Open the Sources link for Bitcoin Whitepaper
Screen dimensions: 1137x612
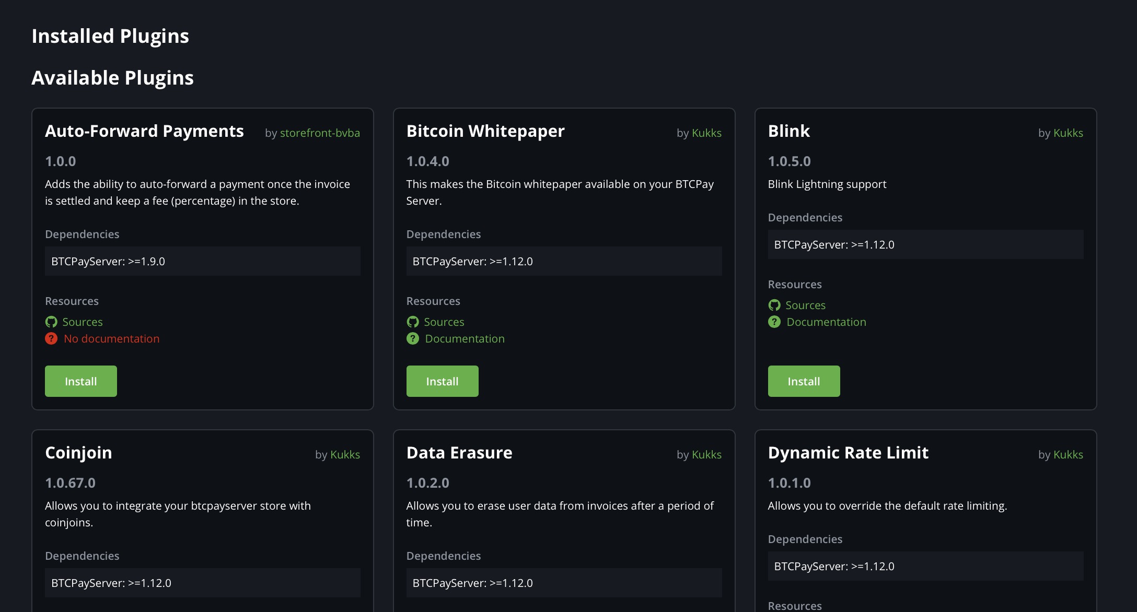(x=445, y=322)
